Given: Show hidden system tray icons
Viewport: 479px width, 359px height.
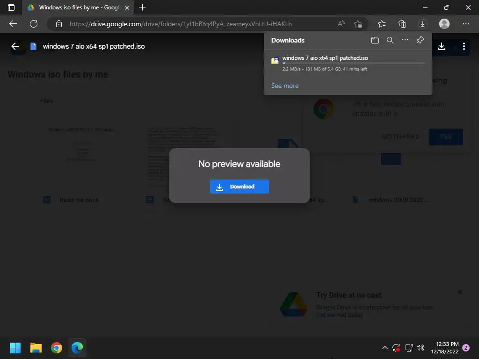Looking at the screenshot, I should [385, 348].
